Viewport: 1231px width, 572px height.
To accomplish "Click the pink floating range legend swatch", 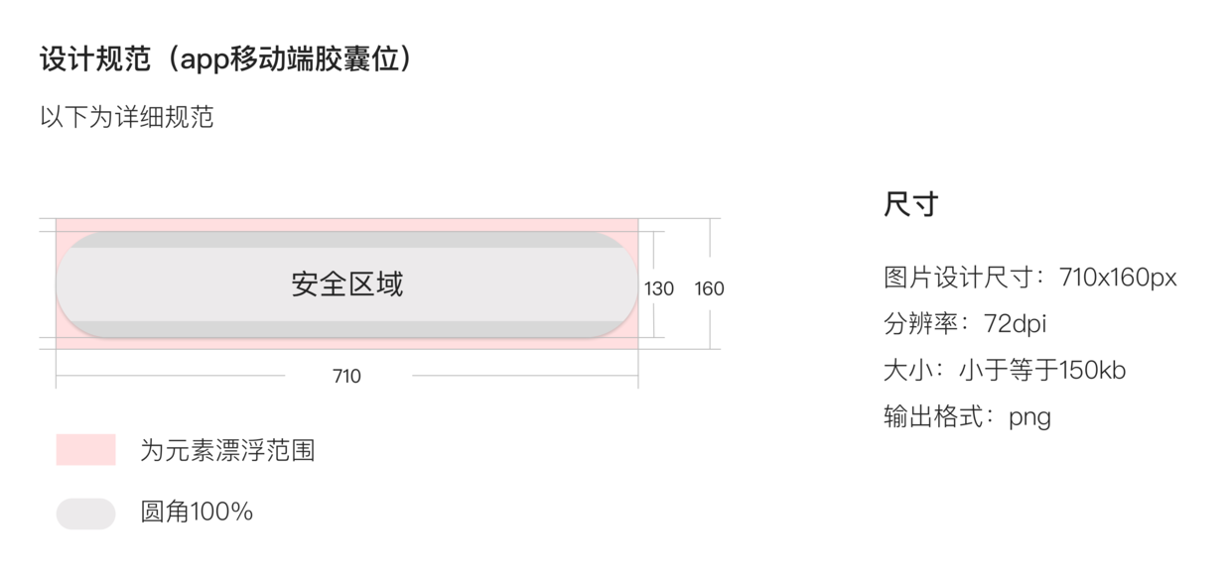I will tap(85, 449).
